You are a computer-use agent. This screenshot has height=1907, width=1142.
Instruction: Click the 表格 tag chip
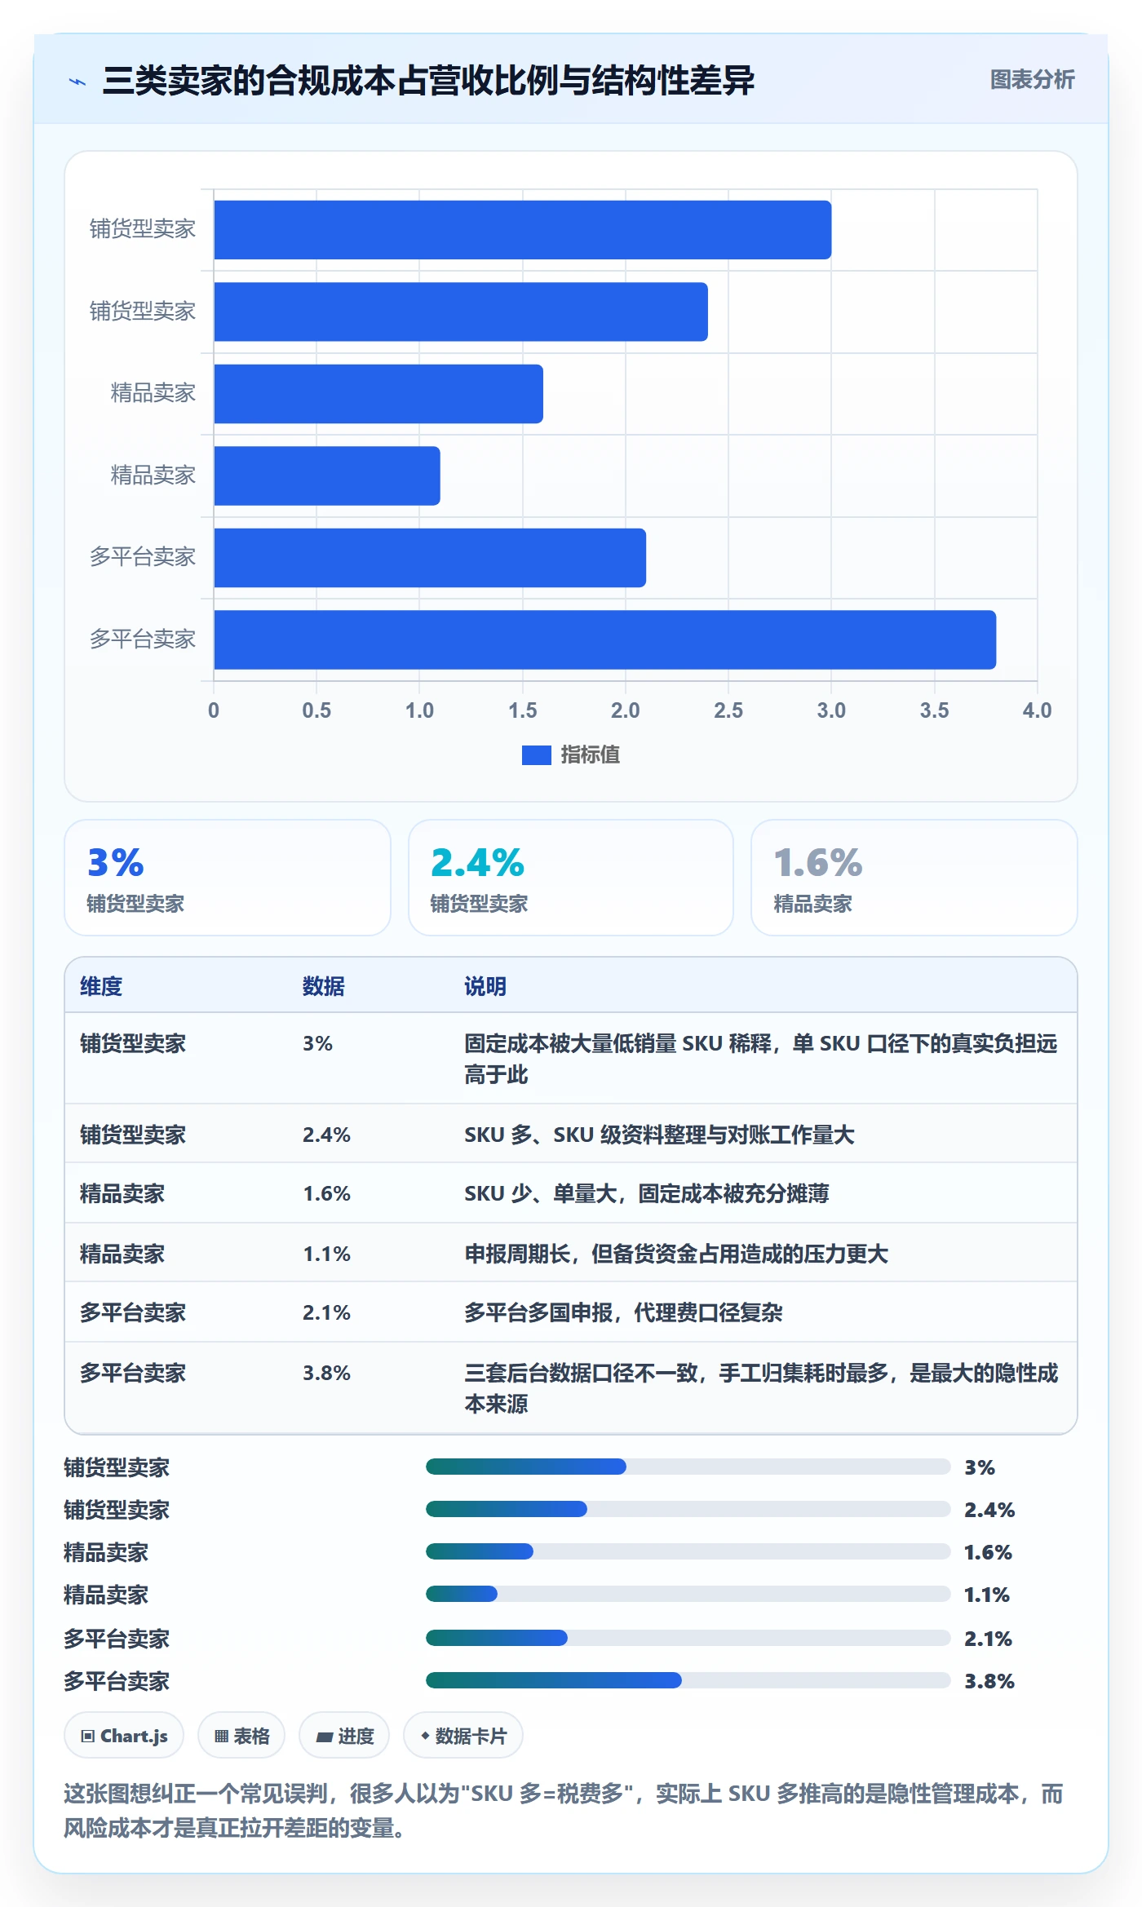(241, 1736)
